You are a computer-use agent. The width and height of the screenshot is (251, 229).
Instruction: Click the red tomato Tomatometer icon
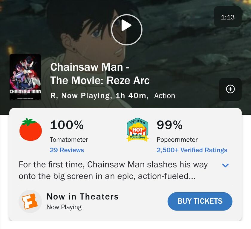coord(30,130)
